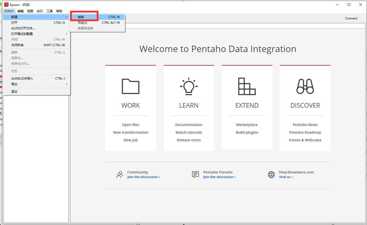Click the LEARN heading text
The image size is (367, 225).
pos(189,105)
